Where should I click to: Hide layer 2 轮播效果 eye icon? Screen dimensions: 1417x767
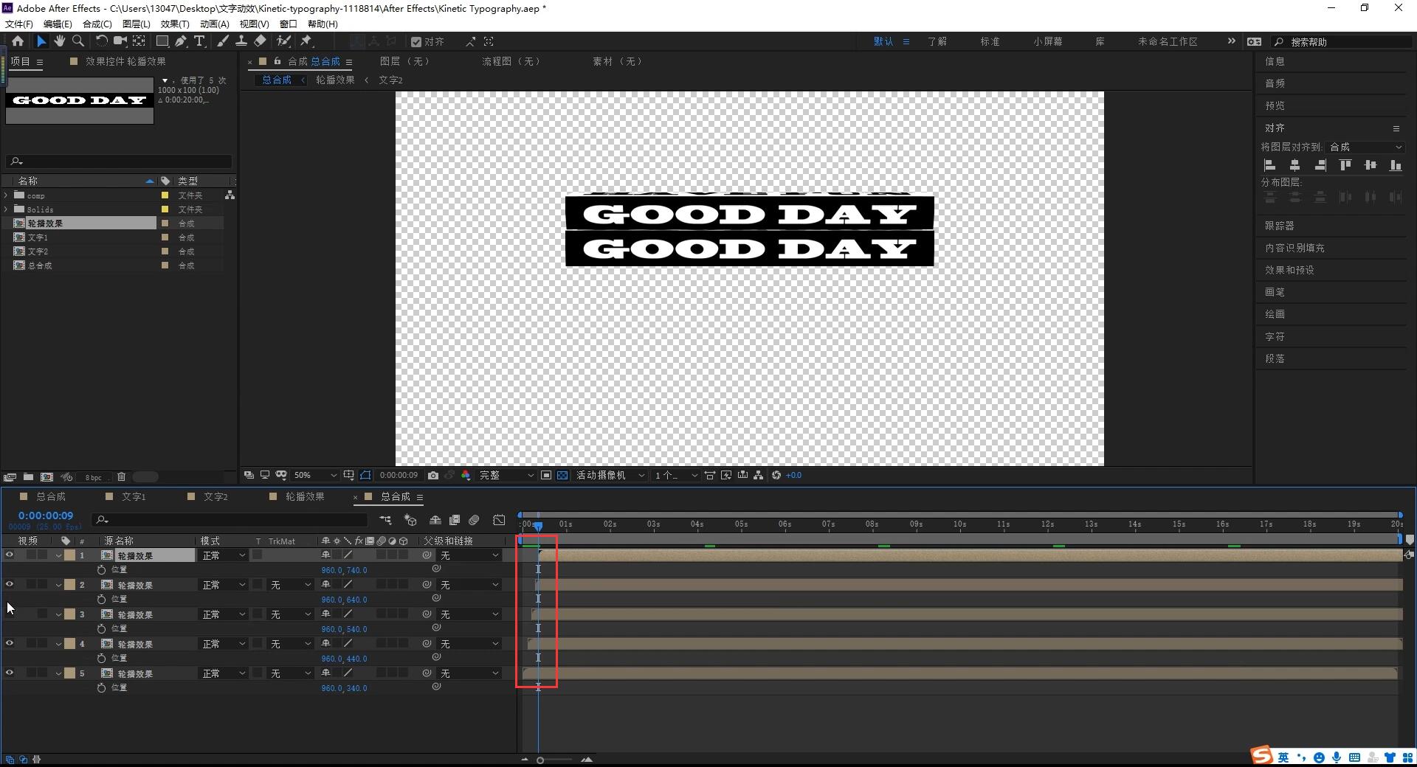click(10, 585)
